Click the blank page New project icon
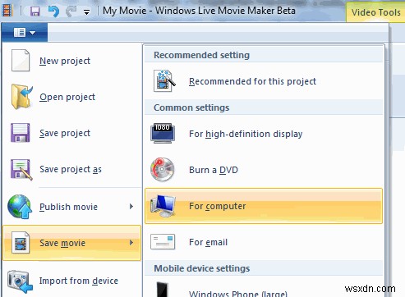This screenshot has height=297, width=405. (x=21, y=61)
